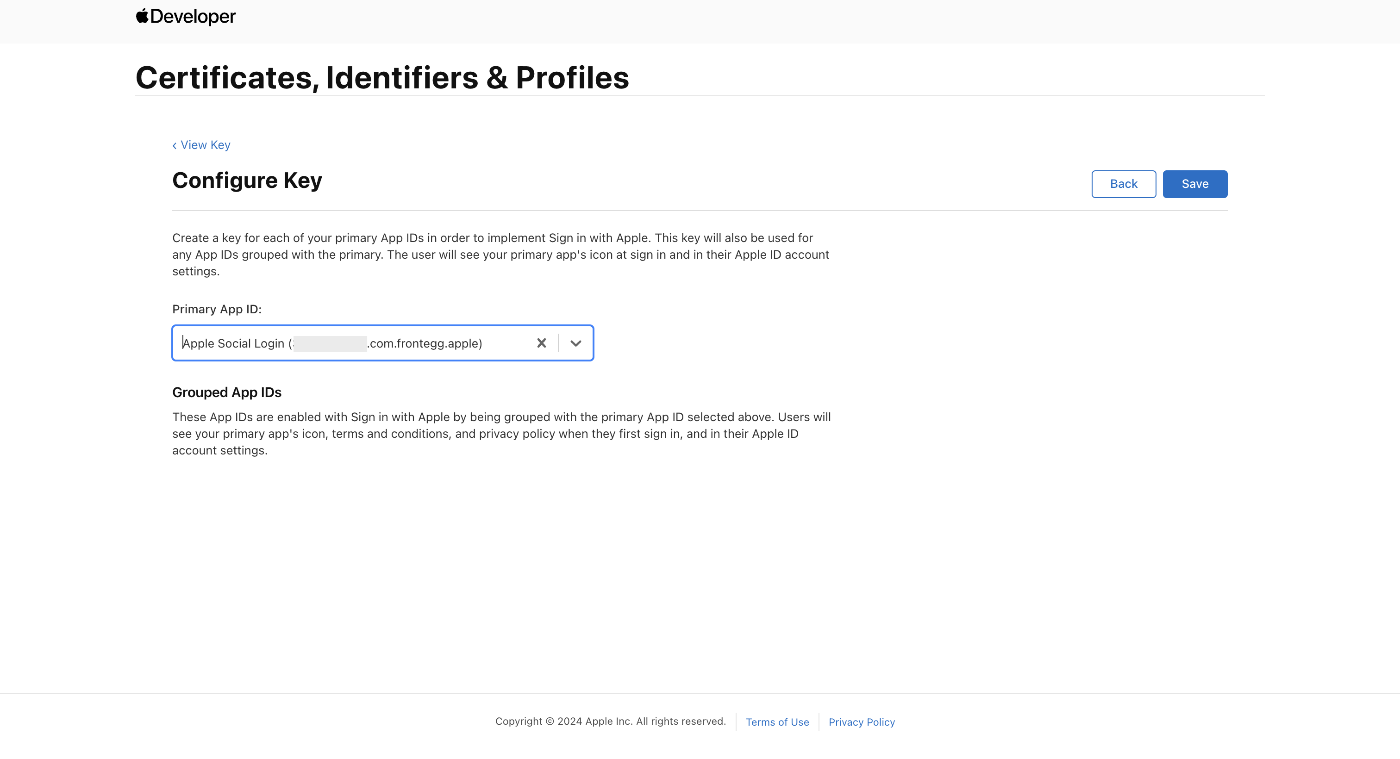Focus the Apple Social Login combo box text
The width and height of the screenshot is (1400, 759).
pyautogui.click(x=234, y=343)
